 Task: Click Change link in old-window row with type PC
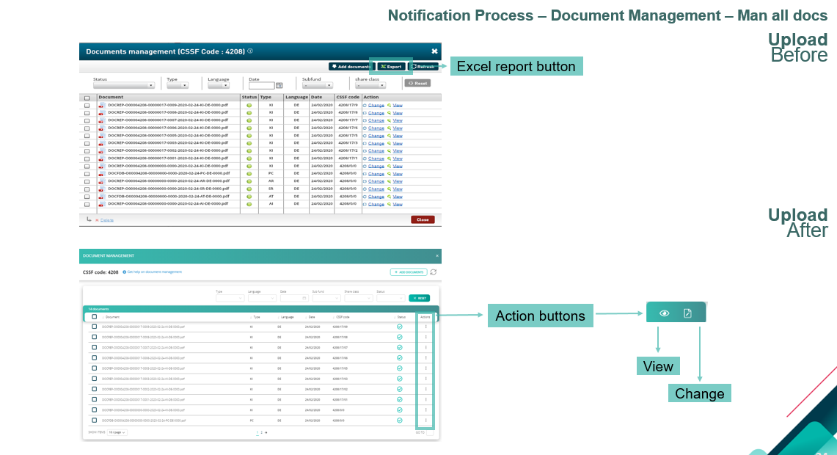click(x=376, y=174)
